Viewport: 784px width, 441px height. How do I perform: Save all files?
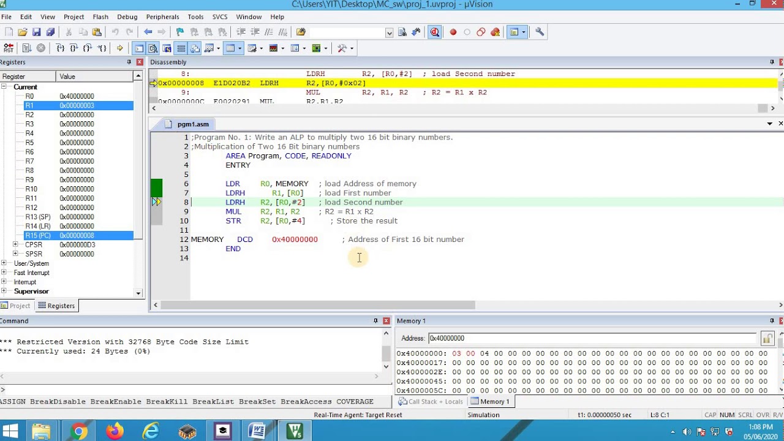(50, 32)
